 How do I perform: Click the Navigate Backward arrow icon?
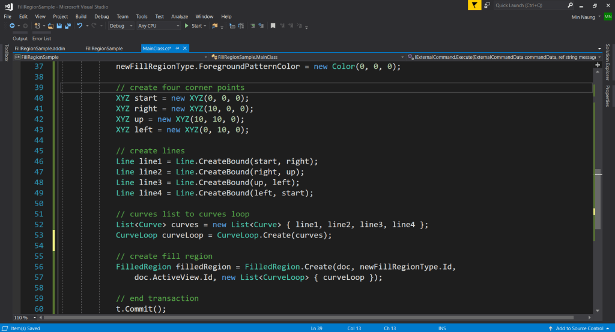11,26
